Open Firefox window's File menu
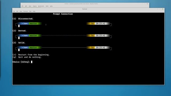This screenshot has height=96, width=171. [x=22, y=6]
